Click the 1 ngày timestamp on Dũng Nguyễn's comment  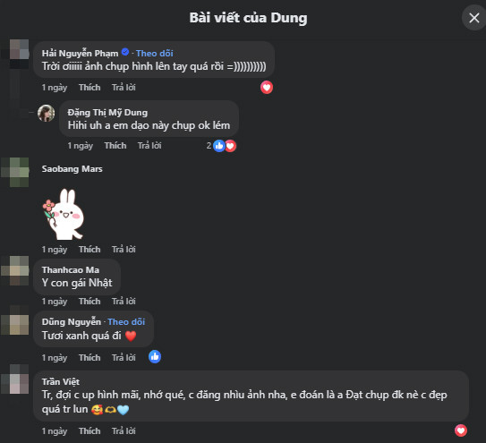click(55, 358)
